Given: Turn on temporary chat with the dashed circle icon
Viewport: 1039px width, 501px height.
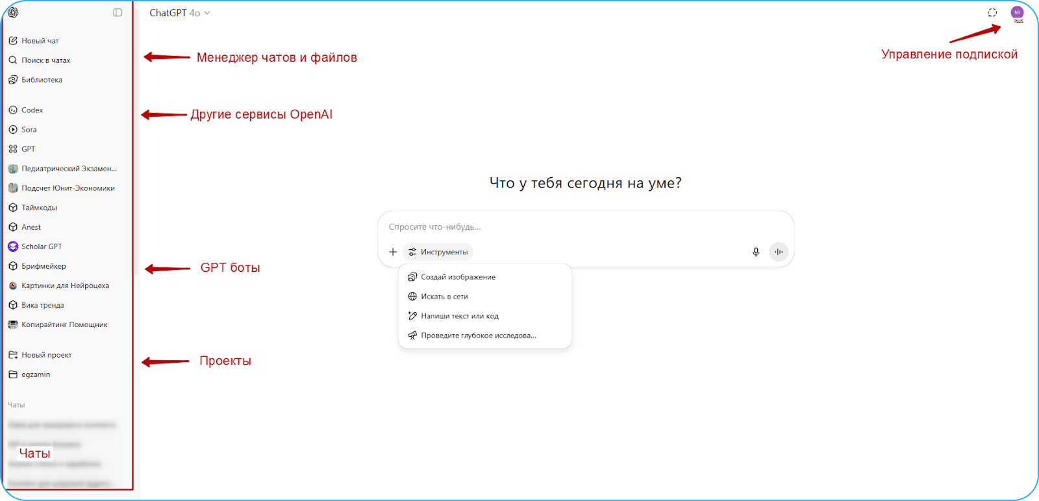Looking at the screenshot, I should tap(992, 12).
